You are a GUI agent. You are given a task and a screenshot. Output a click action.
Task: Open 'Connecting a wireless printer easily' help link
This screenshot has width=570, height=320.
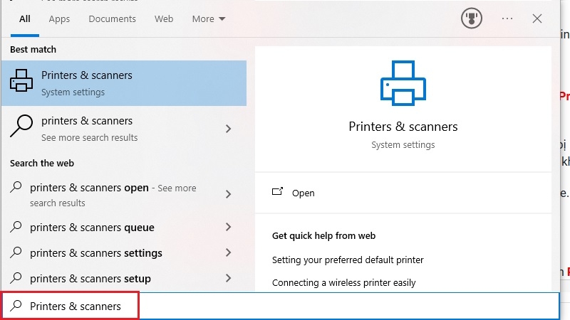click(x=344, y=282)
